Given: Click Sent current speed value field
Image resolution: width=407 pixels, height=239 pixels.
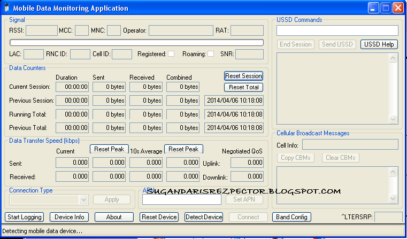Looking at the screenshot, I should (72, 163).
